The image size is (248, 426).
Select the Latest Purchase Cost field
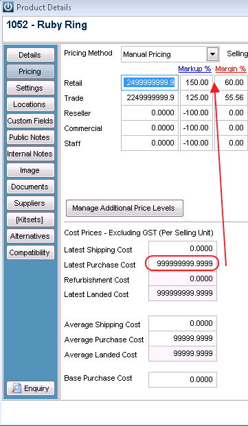coord(183,263)
